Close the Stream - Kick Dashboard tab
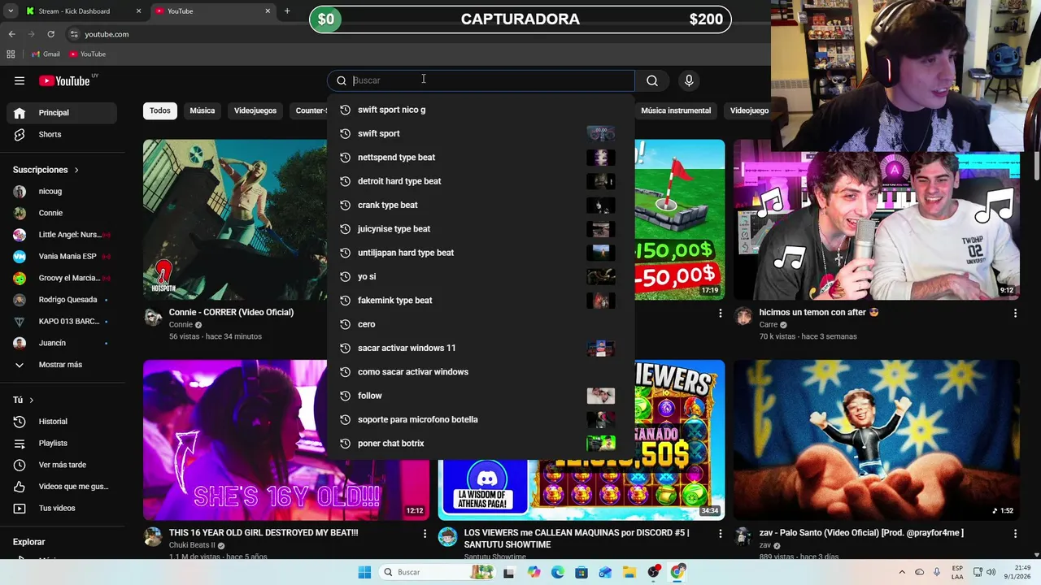1041x585 pixels. 138,11
